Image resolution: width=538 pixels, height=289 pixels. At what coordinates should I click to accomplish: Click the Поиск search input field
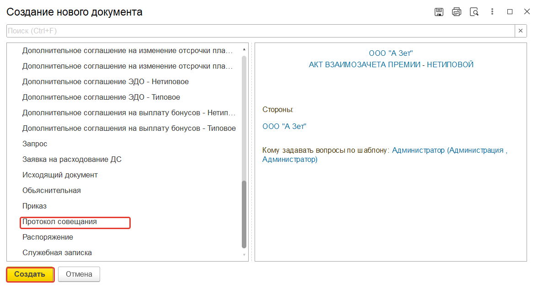click(261, 31)
